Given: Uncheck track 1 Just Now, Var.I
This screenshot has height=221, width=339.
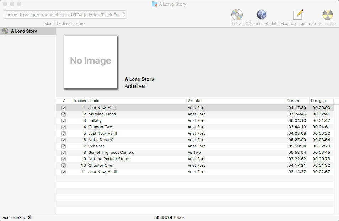Looking at the screenshot, I should (x=64, y=108).
